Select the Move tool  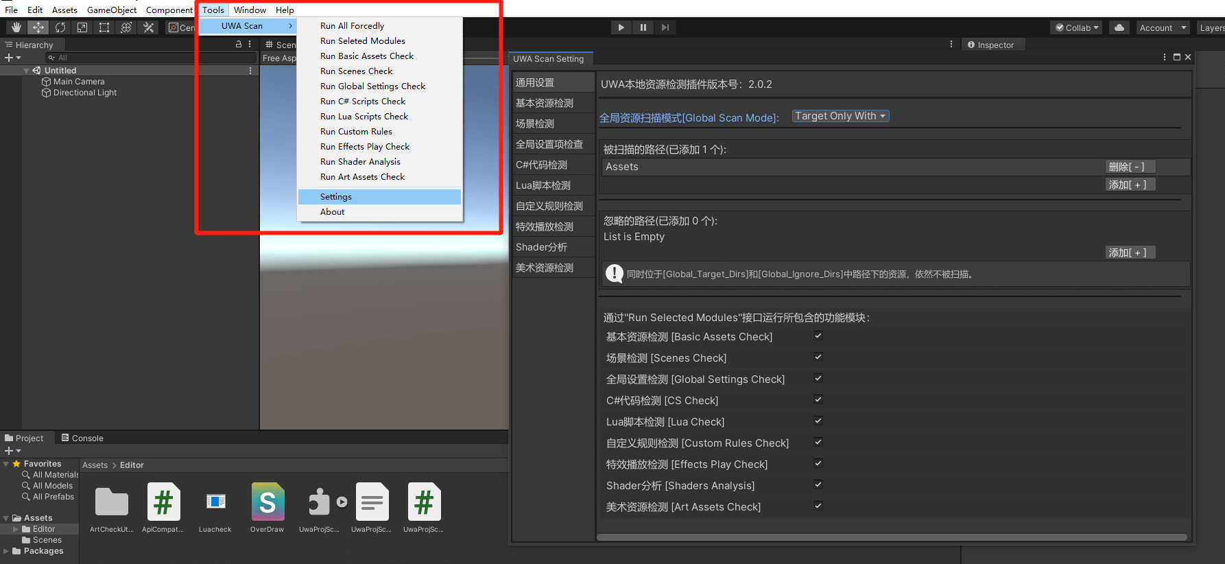pos(38,27)
